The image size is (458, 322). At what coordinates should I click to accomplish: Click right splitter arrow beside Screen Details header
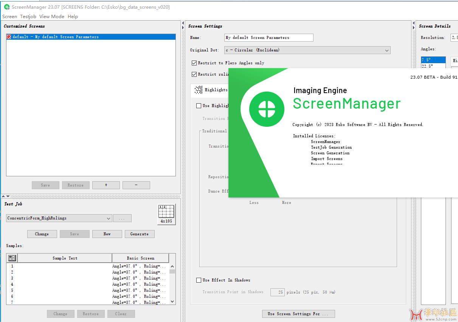pos(414,28)
